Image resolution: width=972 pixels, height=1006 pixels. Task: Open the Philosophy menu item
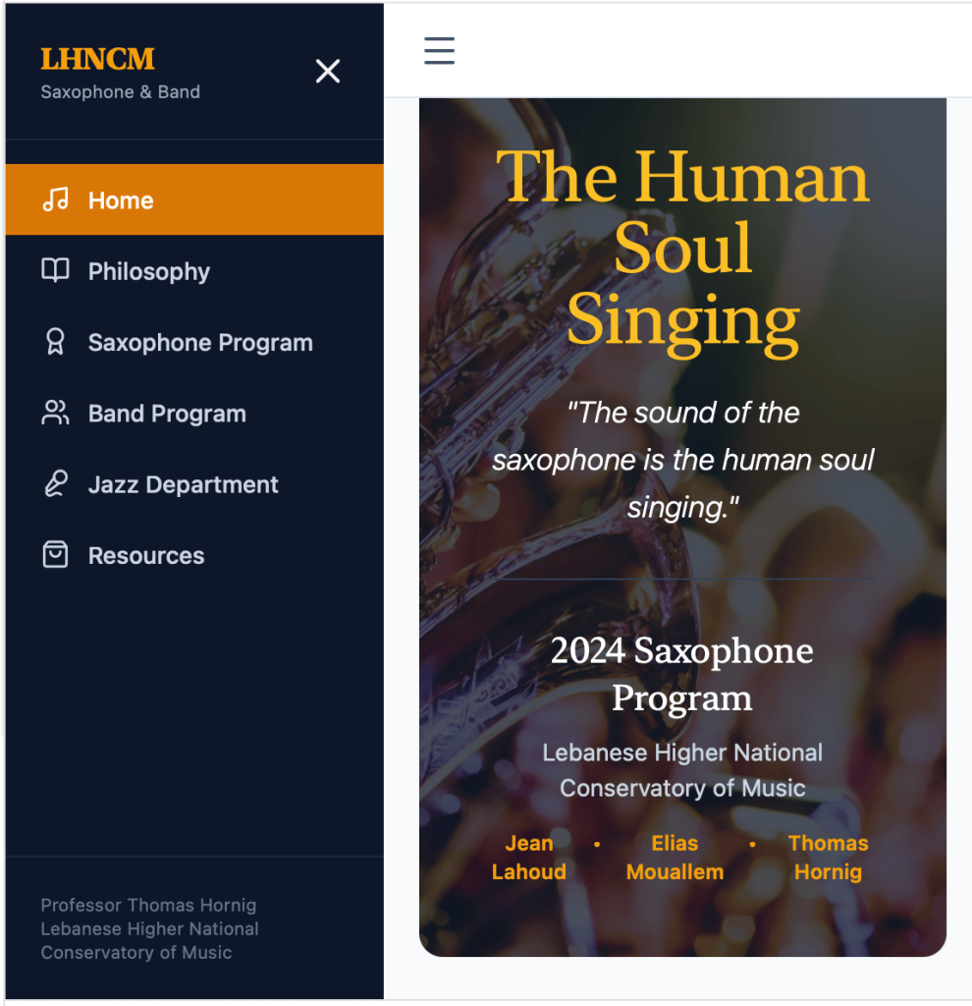[x=149, y=271]
